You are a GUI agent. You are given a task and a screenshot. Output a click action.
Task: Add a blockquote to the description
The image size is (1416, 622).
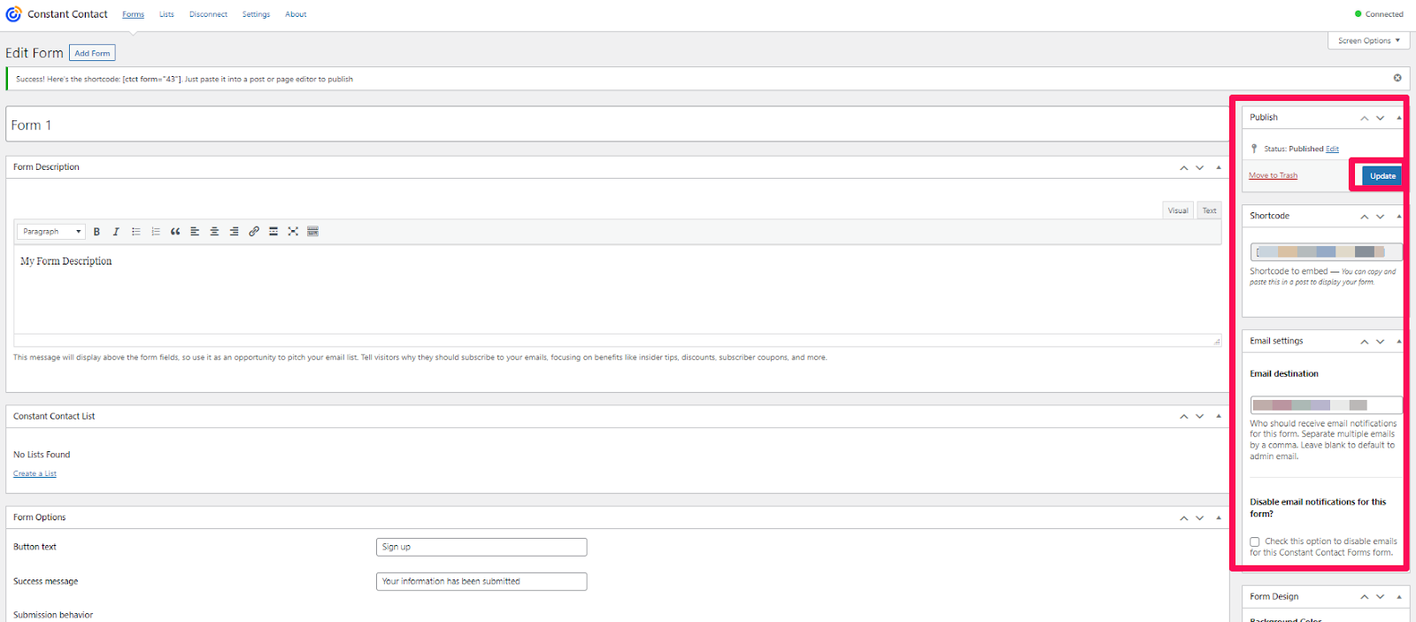[x=175, y=232]
